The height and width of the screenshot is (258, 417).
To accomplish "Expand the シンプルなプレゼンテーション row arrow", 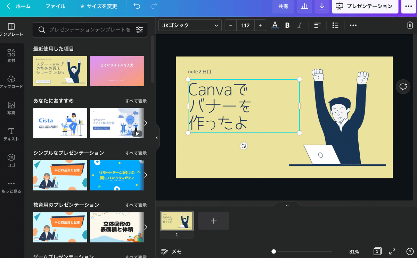I will point(146,175).
